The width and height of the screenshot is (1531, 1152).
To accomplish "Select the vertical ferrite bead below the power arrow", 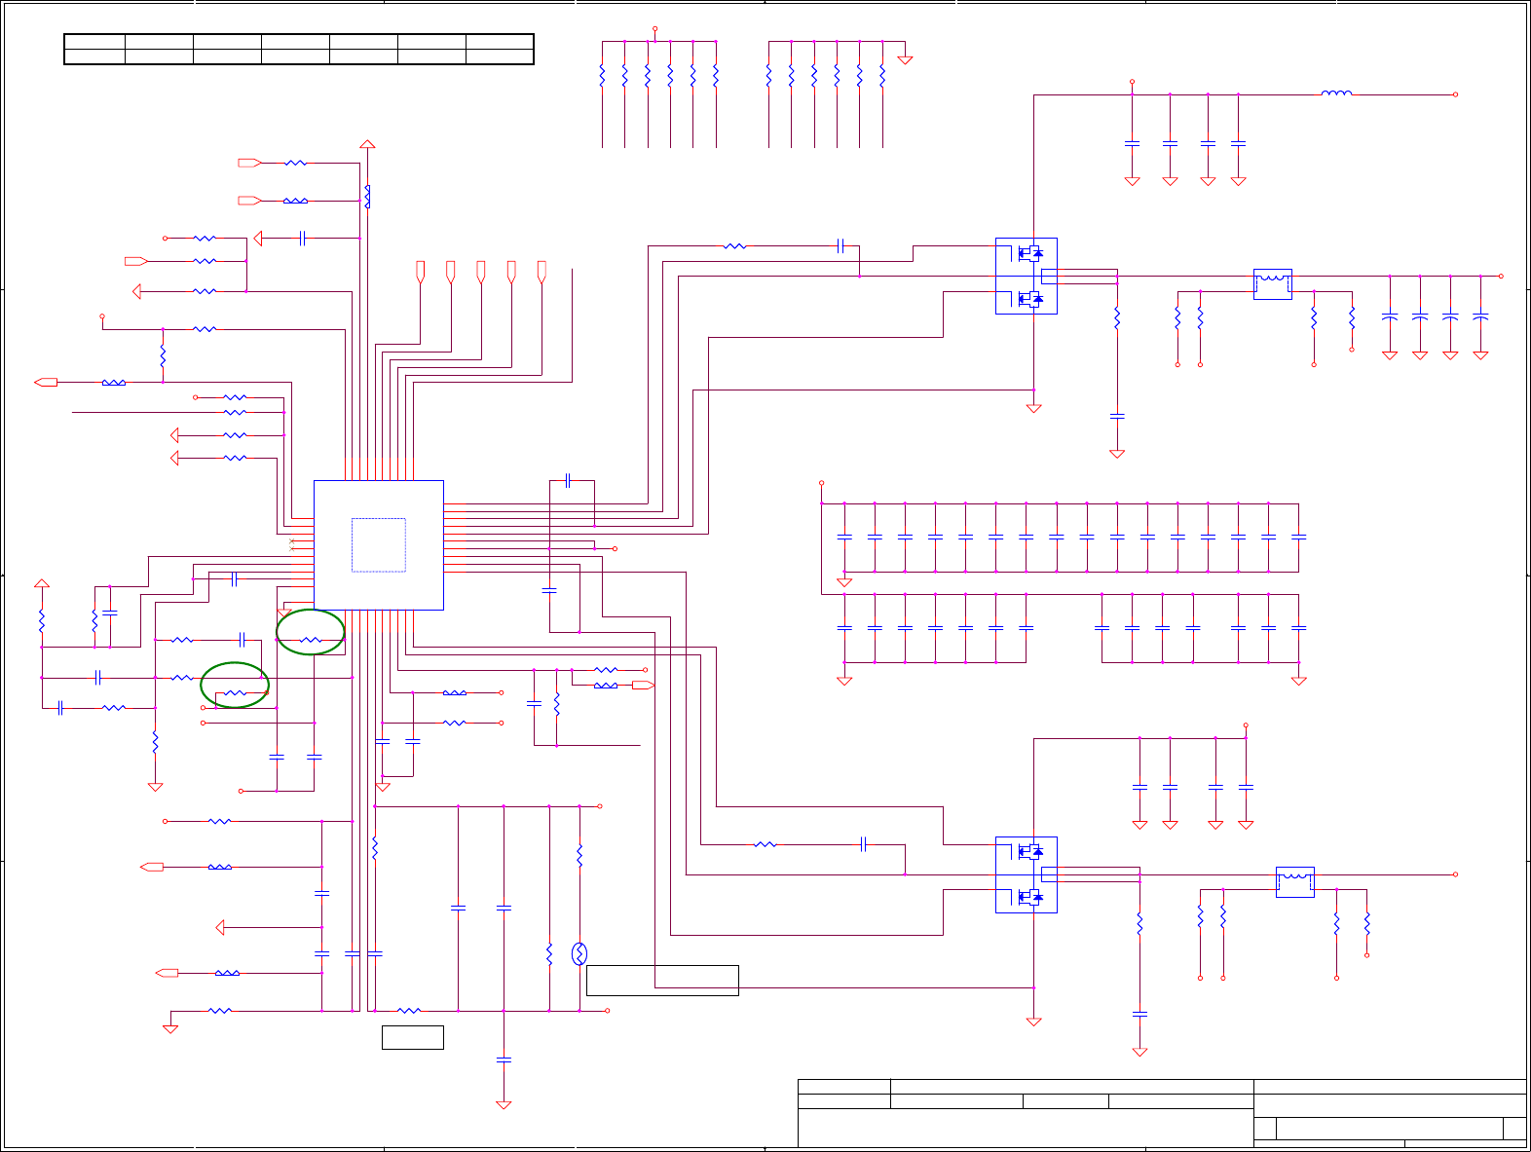I will click(367, 196).
